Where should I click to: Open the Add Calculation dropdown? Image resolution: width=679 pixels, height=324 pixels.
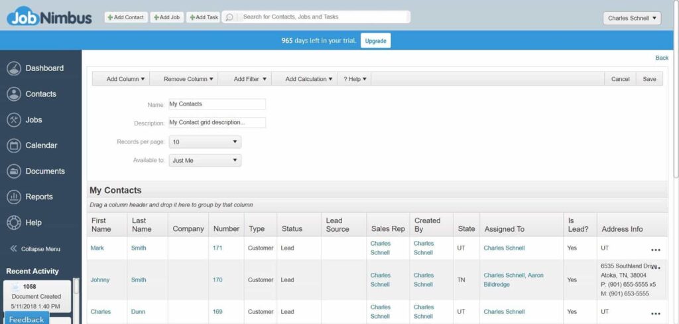[309, 79]
